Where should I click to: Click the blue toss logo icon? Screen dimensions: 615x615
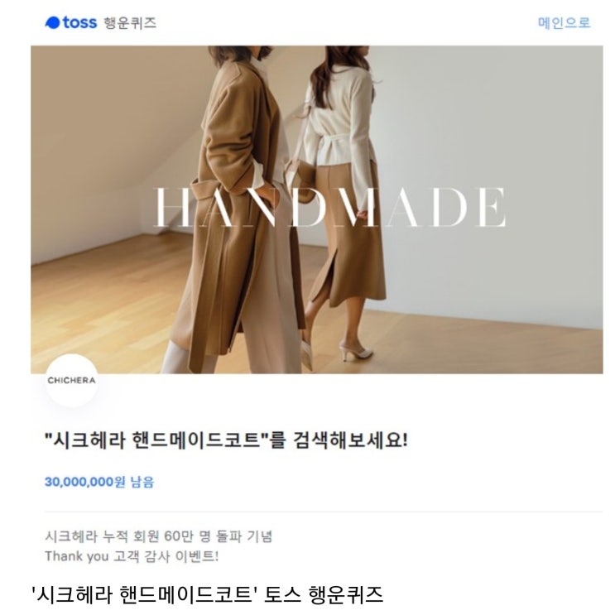click(x=52, y=22)
